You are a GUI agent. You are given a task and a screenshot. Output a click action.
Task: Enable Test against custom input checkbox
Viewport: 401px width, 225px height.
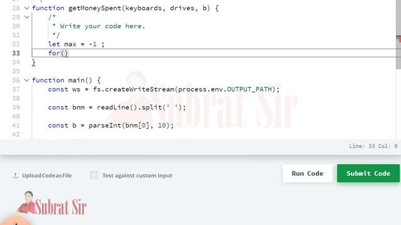pos(94,175)
